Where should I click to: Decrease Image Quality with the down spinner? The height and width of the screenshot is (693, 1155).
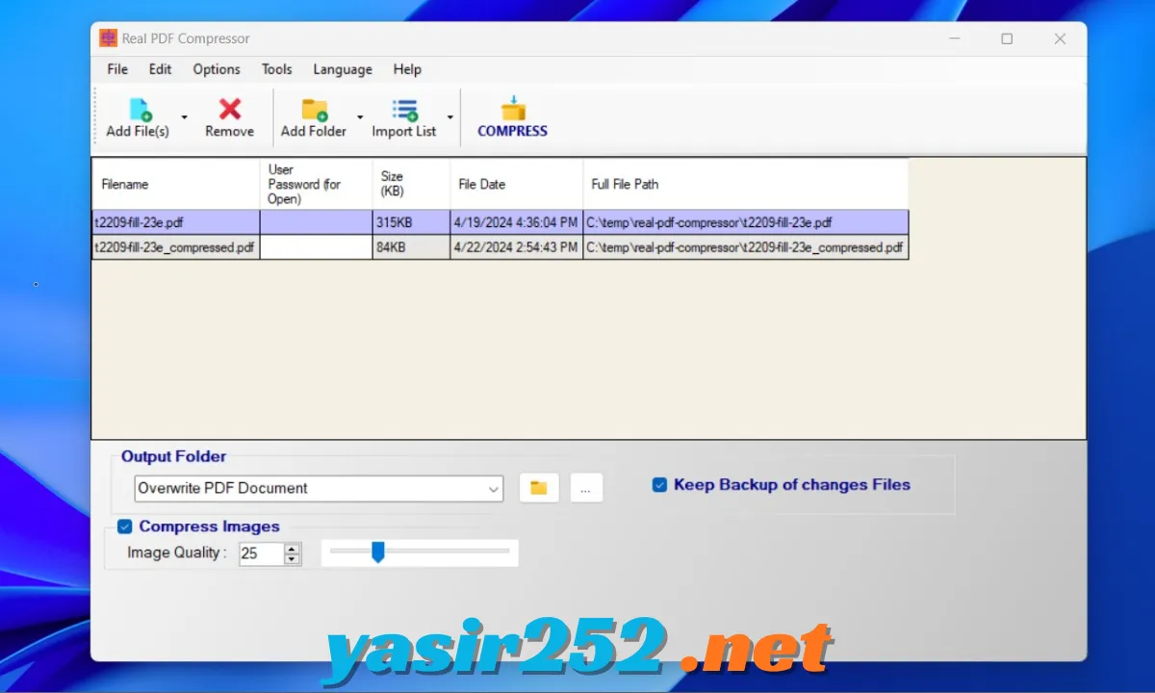coord(293,559)
